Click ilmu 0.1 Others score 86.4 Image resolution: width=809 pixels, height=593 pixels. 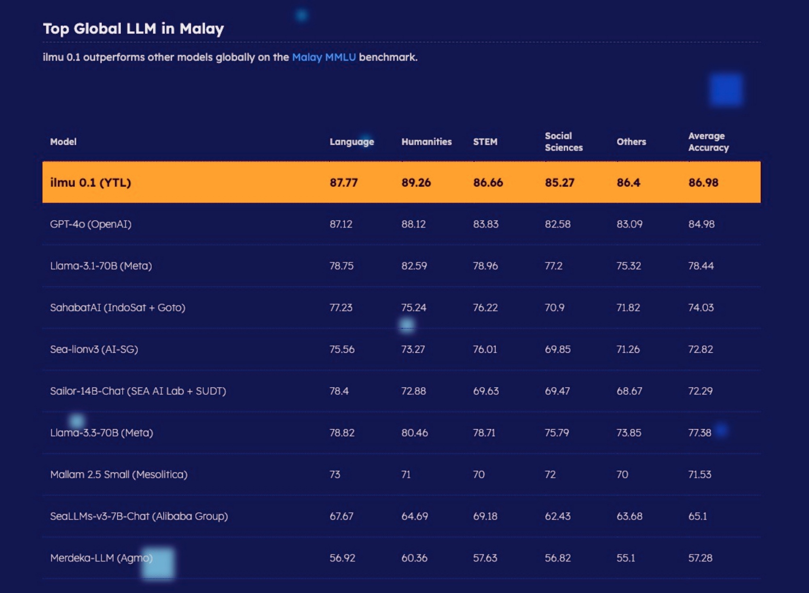628,182
